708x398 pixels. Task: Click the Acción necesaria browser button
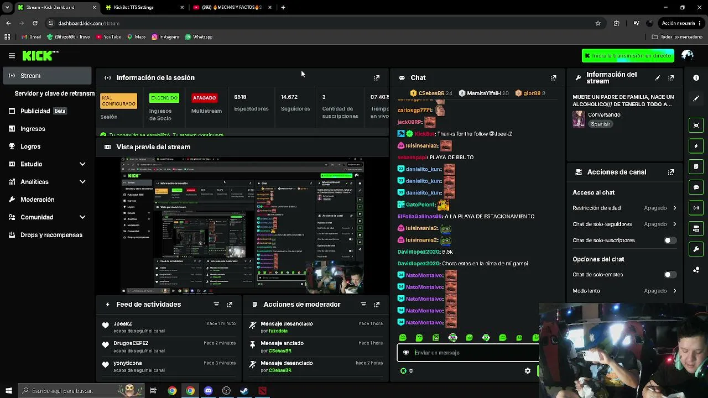coord(681,23)
